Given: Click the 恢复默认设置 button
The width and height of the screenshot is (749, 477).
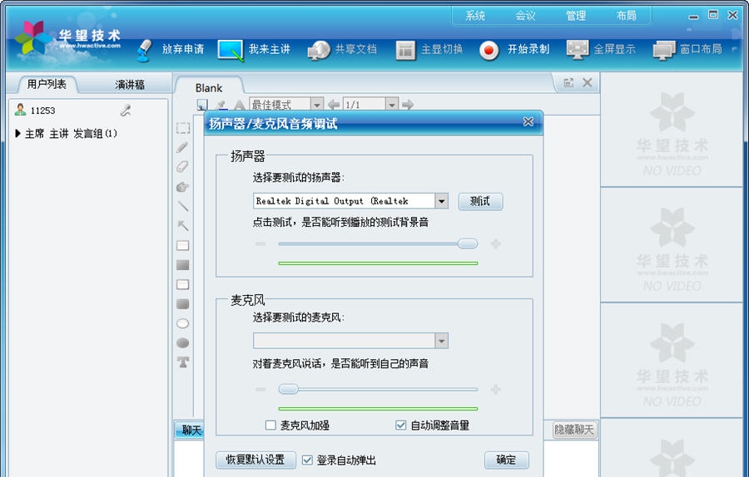Looking at the screenshot, I should click(x=255, y=460).
